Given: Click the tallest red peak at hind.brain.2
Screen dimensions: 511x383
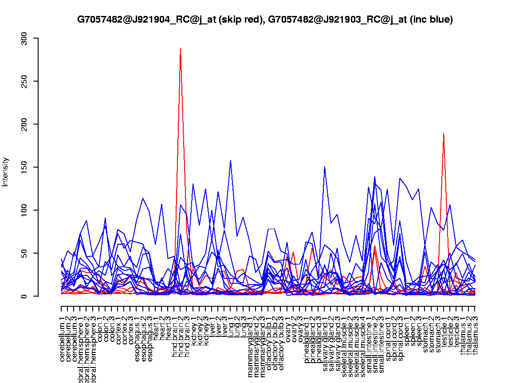Looking at the screenshot, I should pyautogui.click(x=180, y=48).
